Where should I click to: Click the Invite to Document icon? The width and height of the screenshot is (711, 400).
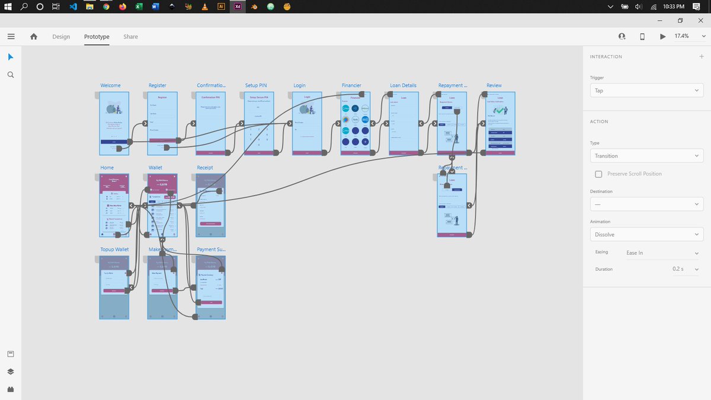(x=622, y=37)
